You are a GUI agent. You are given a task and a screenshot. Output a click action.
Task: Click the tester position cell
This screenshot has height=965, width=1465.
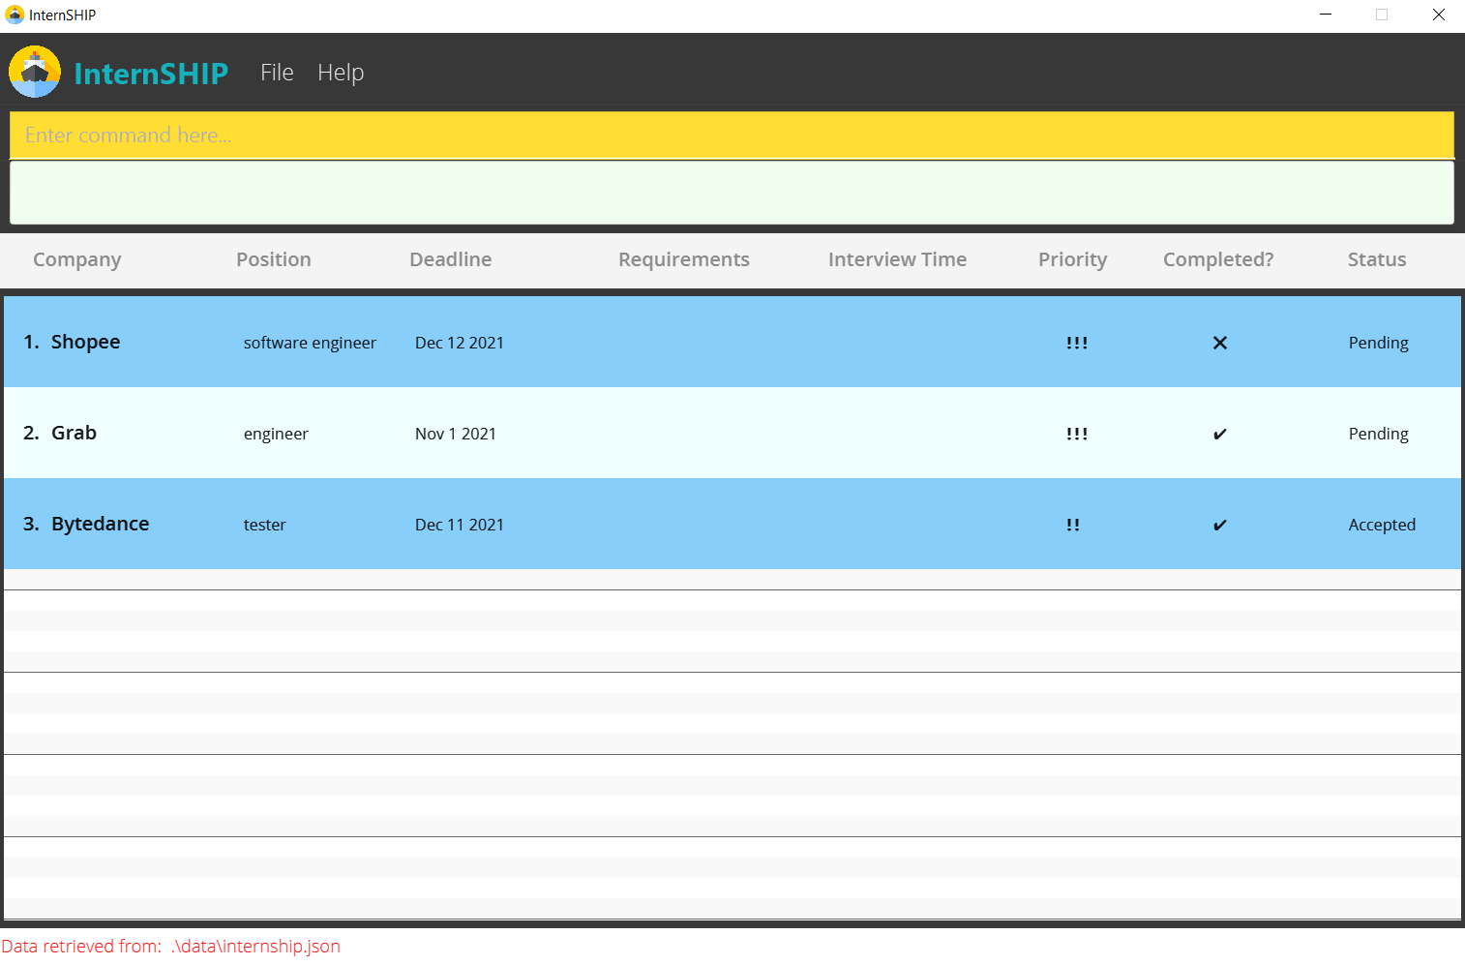coord(264,525)
